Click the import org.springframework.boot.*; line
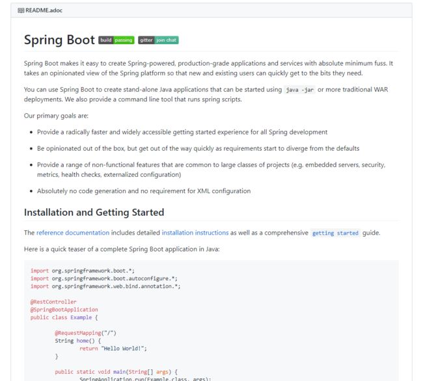 (83, 270)
